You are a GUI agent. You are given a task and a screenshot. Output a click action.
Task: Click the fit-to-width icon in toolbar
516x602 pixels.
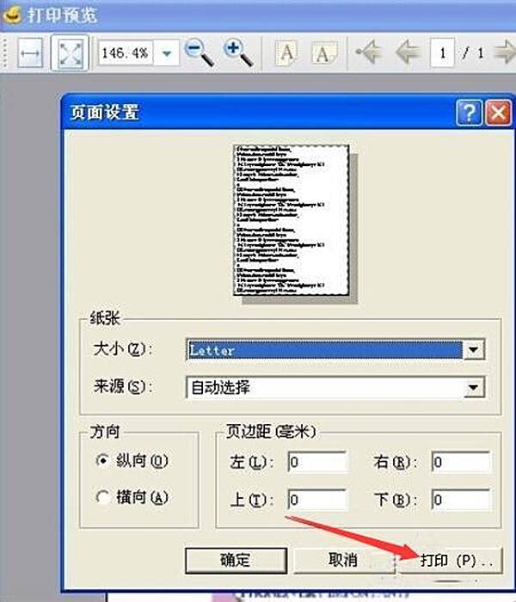click(30, 53)
